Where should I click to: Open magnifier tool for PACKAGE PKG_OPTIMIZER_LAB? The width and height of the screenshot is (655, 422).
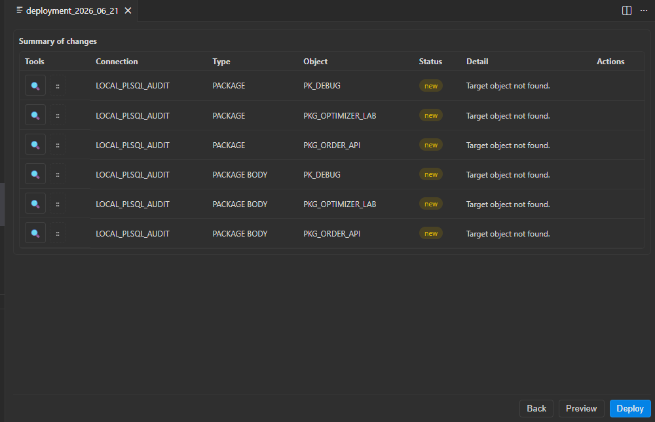click(35, 115)
